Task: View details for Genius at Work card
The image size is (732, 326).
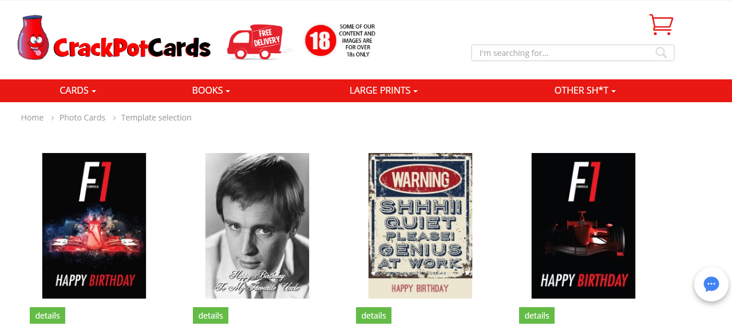Action: pyautogui.click(x=374, y=316)
